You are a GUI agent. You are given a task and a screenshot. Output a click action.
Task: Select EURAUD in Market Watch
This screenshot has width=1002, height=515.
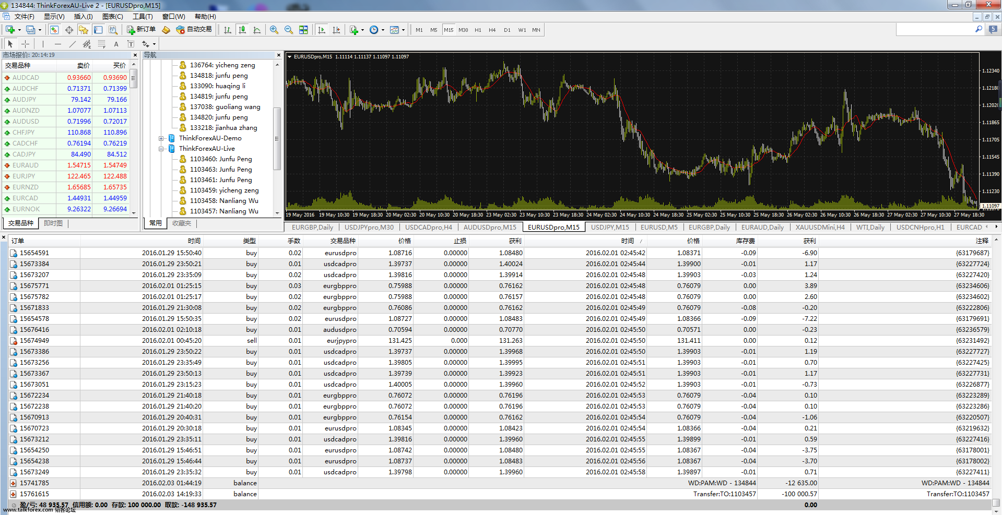[x=66, y=165]
